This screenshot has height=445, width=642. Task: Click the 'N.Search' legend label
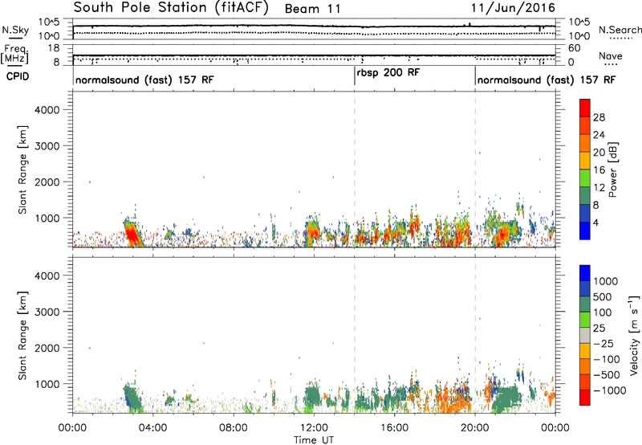(620, 30)
